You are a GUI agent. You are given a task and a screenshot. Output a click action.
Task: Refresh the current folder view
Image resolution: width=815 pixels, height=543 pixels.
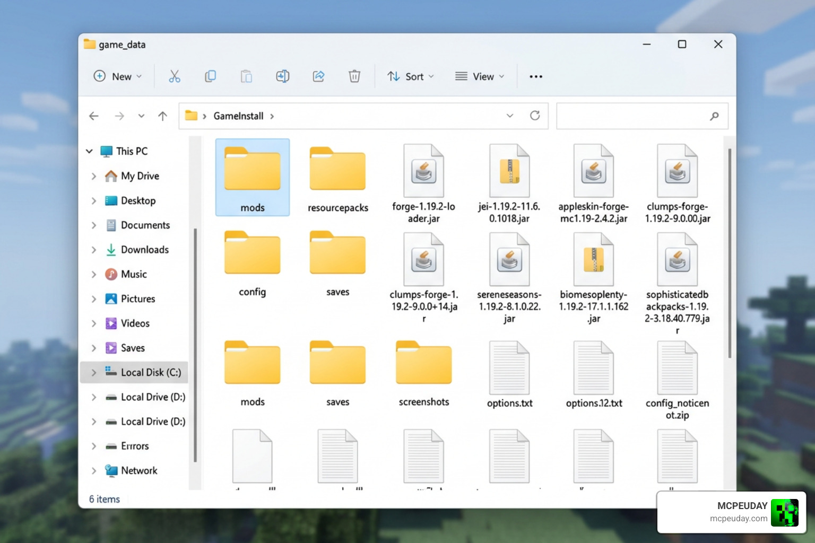(x=535, y=116)
